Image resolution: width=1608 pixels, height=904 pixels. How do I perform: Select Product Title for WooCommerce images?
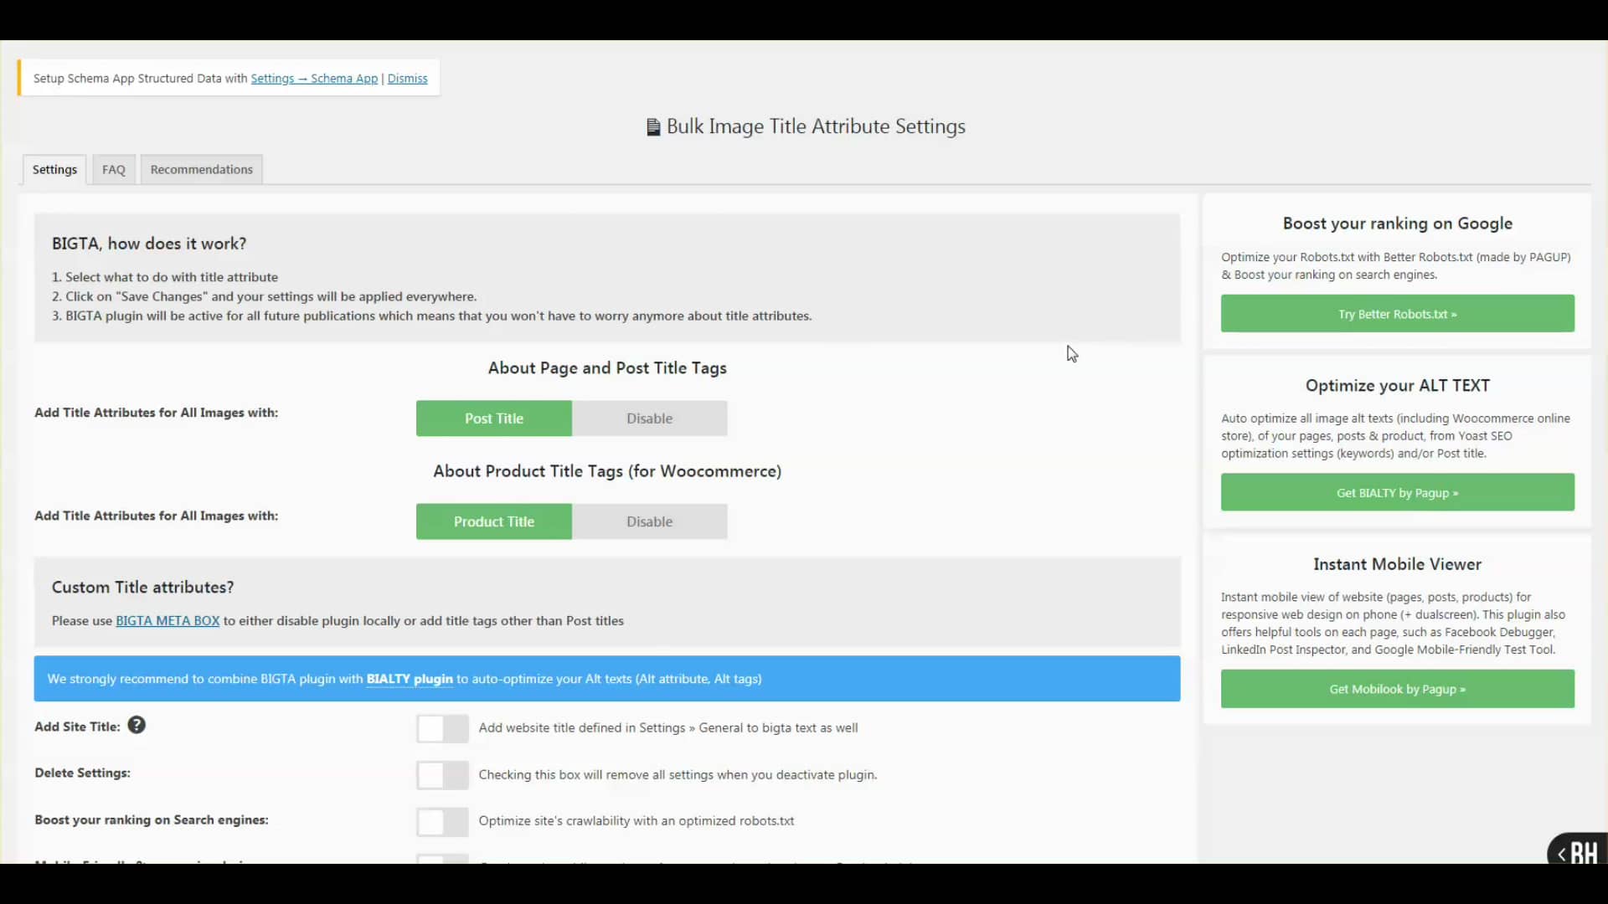493,521
